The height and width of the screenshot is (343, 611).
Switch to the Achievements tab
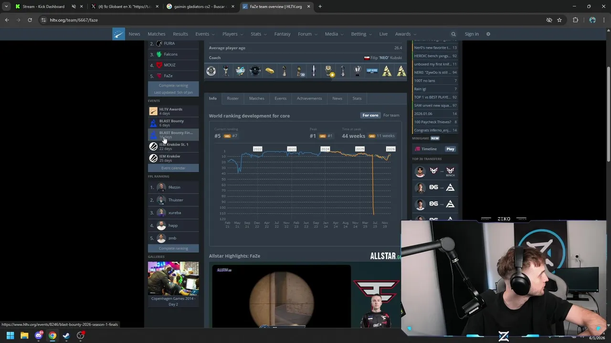309,98
